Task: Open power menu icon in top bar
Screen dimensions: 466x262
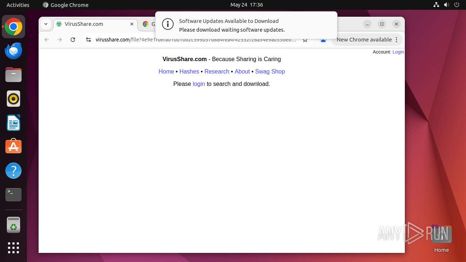Action: coord(457,5)
